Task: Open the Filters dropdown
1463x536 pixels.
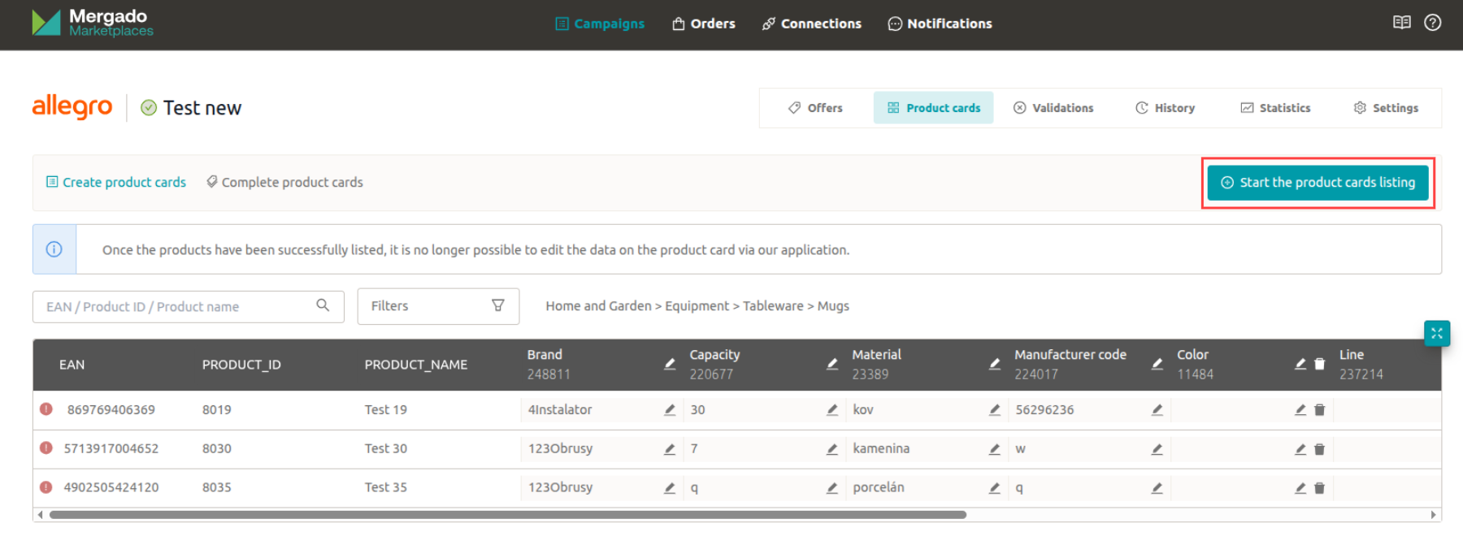Action: point(438,306)
